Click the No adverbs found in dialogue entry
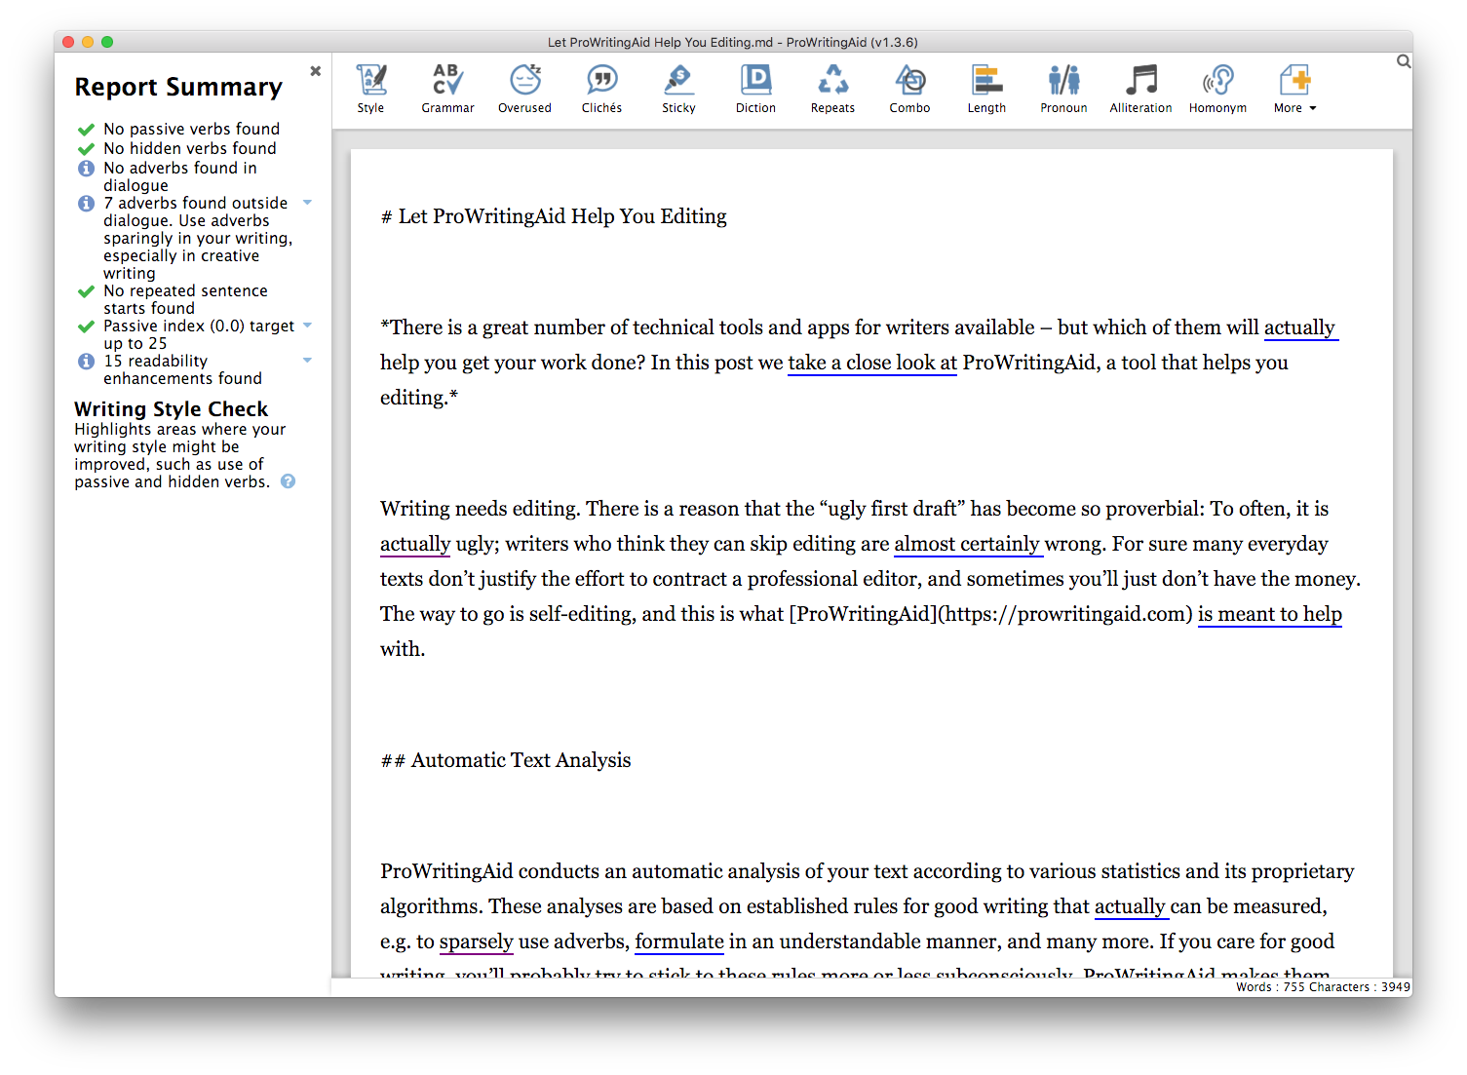Screen dimensions: 1467x1075 (180, 176)
